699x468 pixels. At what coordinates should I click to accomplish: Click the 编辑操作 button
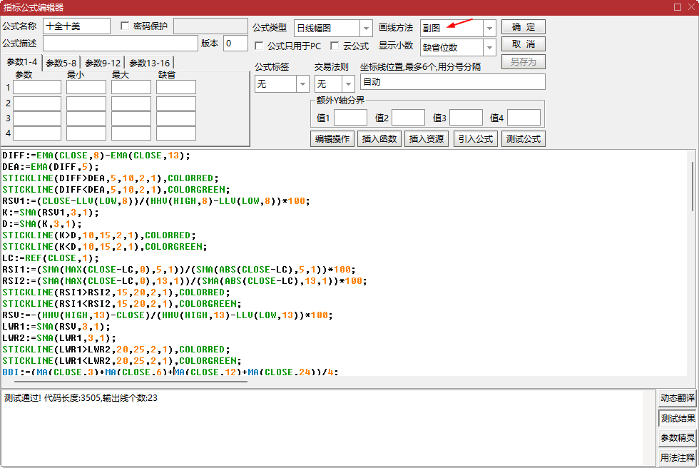pyautogui.click(x=332, y=139)
